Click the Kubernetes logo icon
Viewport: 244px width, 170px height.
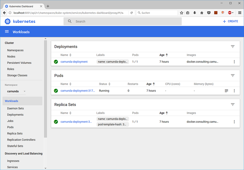coord(8,21)
